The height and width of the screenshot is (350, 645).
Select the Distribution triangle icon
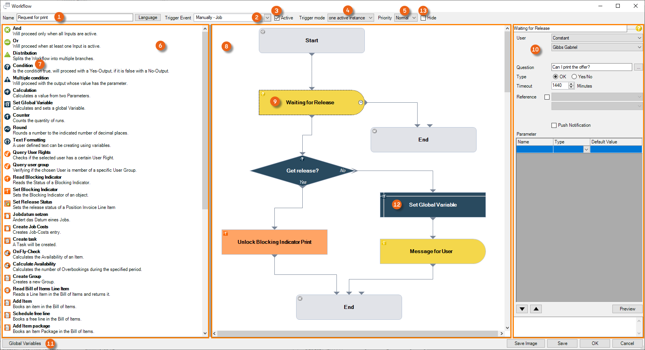(x=7, y=55)
